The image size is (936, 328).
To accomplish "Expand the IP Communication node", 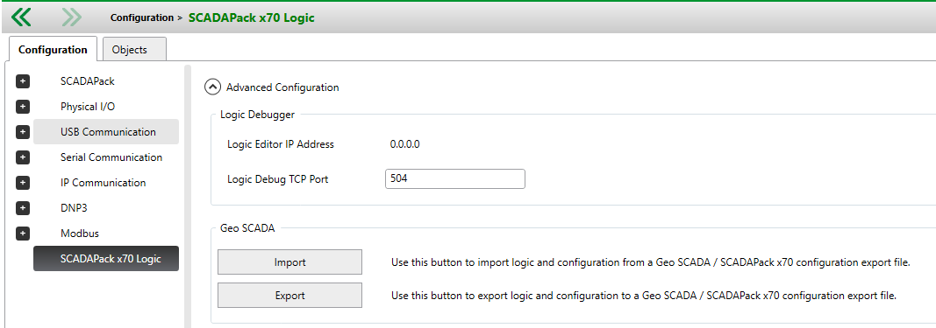I will click(x=22, y=183).
